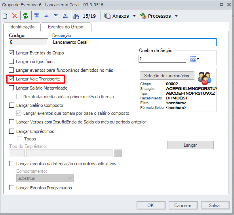Viewport: 234px width, 215px height.
Task: Click the Anexos paperclip icon
Action: pyautogui.click(x=107, y=16)
